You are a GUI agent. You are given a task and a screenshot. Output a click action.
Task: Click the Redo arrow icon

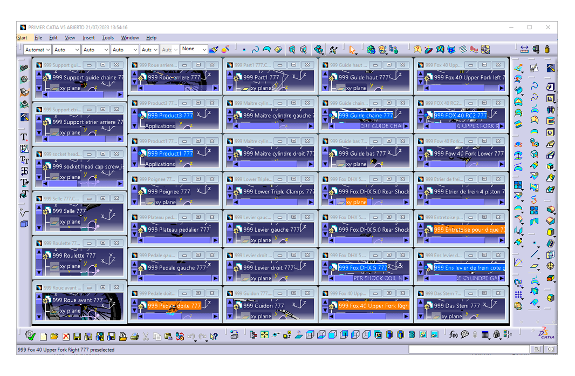pos(202,337)
